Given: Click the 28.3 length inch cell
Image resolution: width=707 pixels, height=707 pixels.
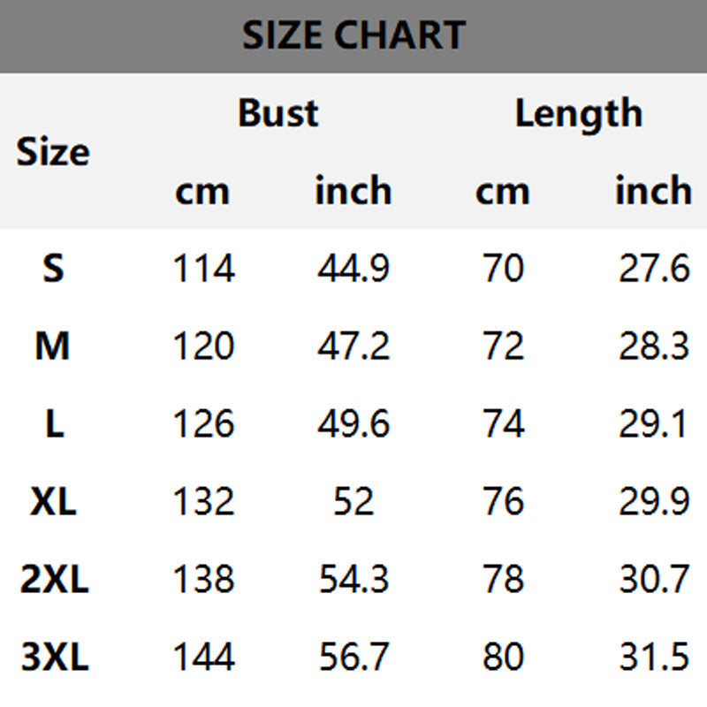Looking at the screenshot, I should coord(654,346).
